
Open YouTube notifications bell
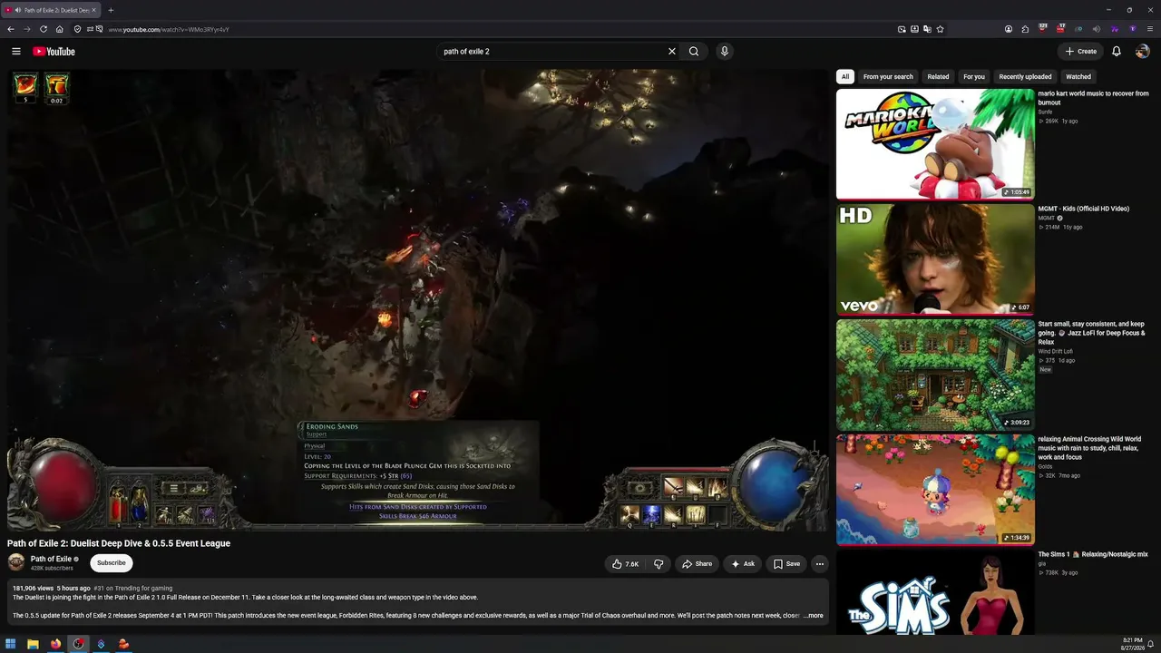[1117, 52]
